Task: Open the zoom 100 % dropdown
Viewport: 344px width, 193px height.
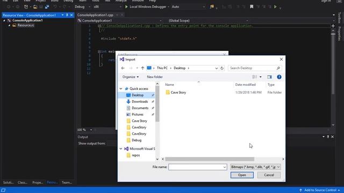Action: pos(91,130)
